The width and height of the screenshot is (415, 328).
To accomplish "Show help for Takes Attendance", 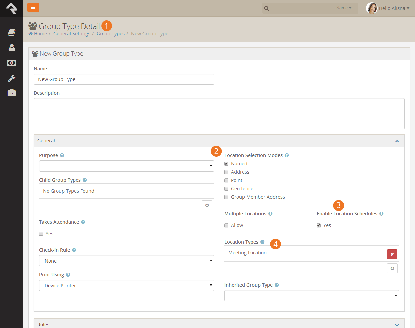I will pos(83,222).
